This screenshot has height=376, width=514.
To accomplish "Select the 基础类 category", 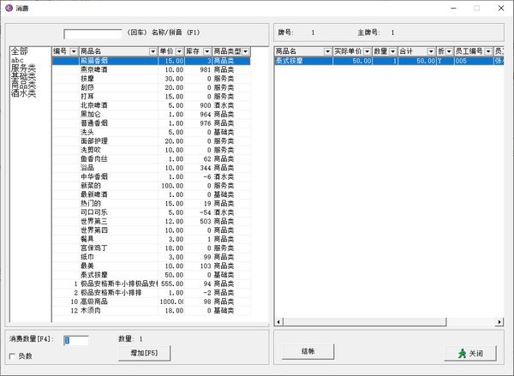I will coord(23,76).
